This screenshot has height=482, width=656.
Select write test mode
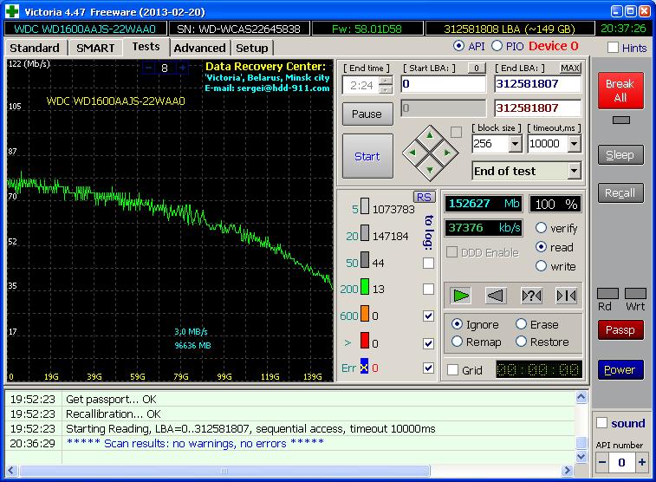[541, 266]
